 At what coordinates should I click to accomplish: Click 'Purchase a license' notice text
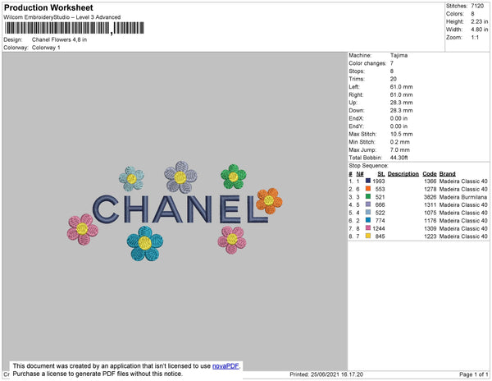pyautogui.click(x=98, y=374)
